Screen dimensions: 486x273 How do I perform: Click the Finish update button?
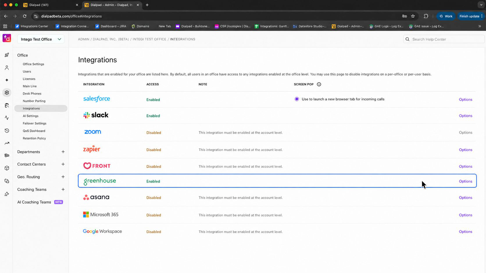pyautogui.click(x=471, y=16)
